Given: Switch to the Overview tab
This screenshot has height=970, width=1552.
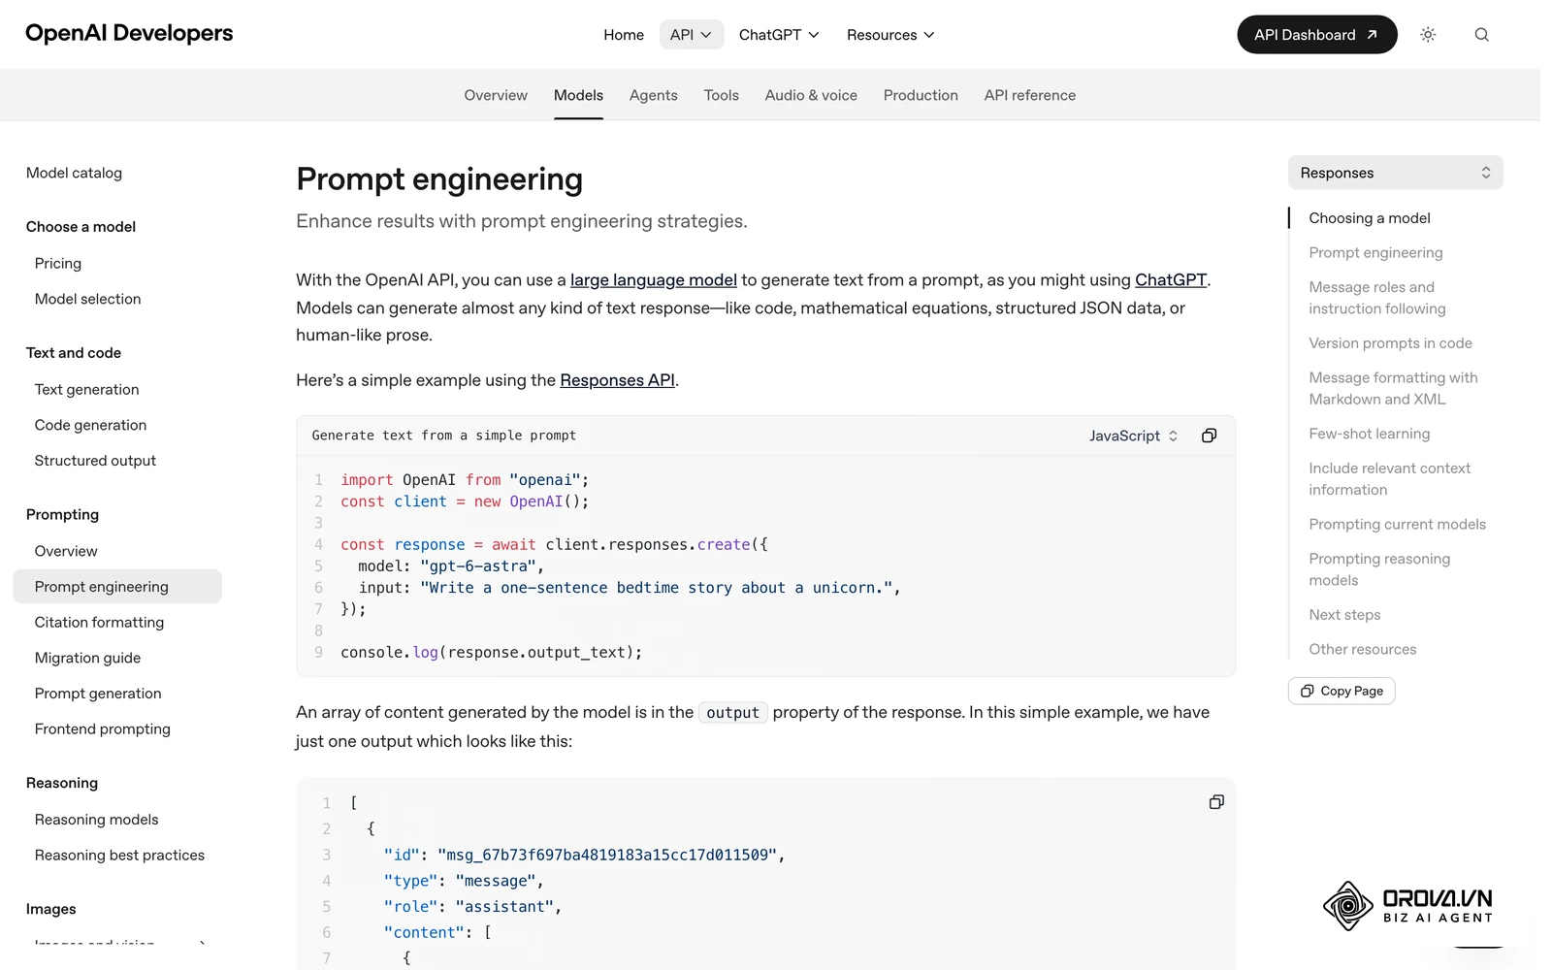Looking at the screenshot, I should tap(496, 95).
